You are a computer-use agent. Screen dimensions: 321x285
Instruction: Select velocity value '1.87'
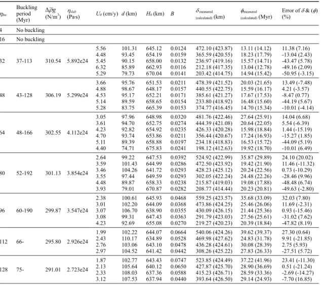(101, 260)
